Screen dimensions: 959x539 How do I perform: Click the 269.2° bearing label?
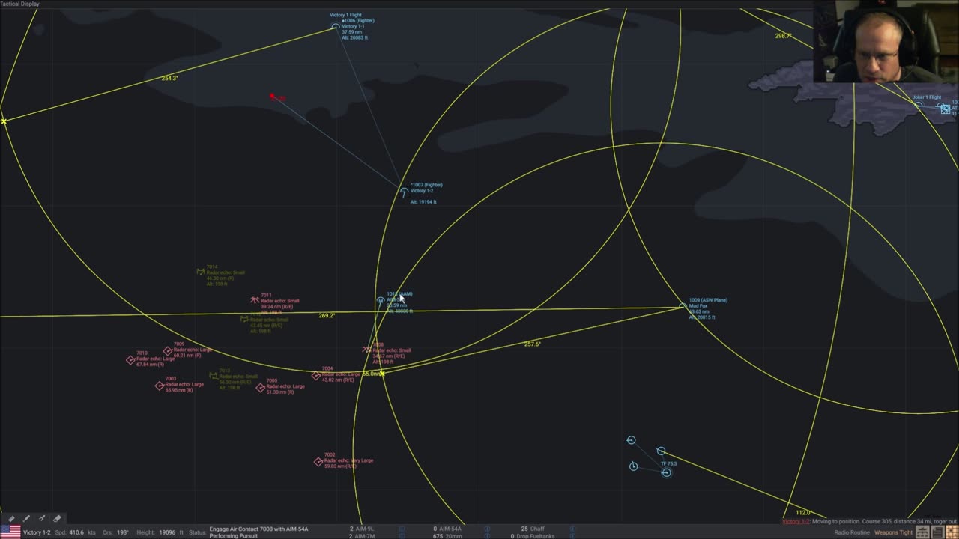(x=327, y=316)
